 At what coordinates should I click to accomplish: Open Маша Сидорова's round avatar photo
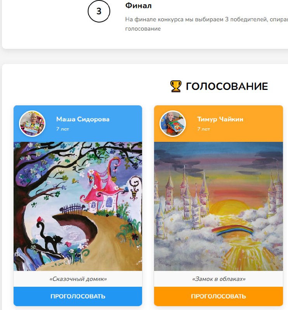[32, 124]
